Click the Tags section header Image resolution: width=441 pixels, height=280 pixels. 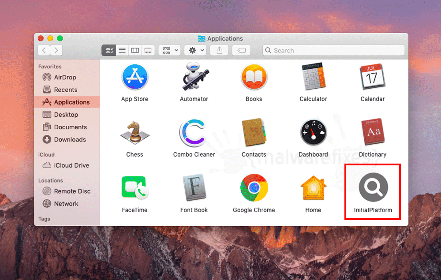click(x=44, y=219)
